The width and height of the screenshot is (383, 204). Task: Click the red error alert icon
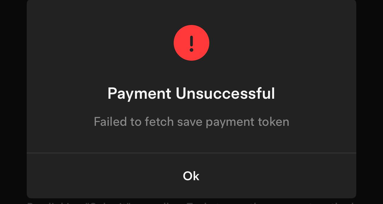click(191, 43)
